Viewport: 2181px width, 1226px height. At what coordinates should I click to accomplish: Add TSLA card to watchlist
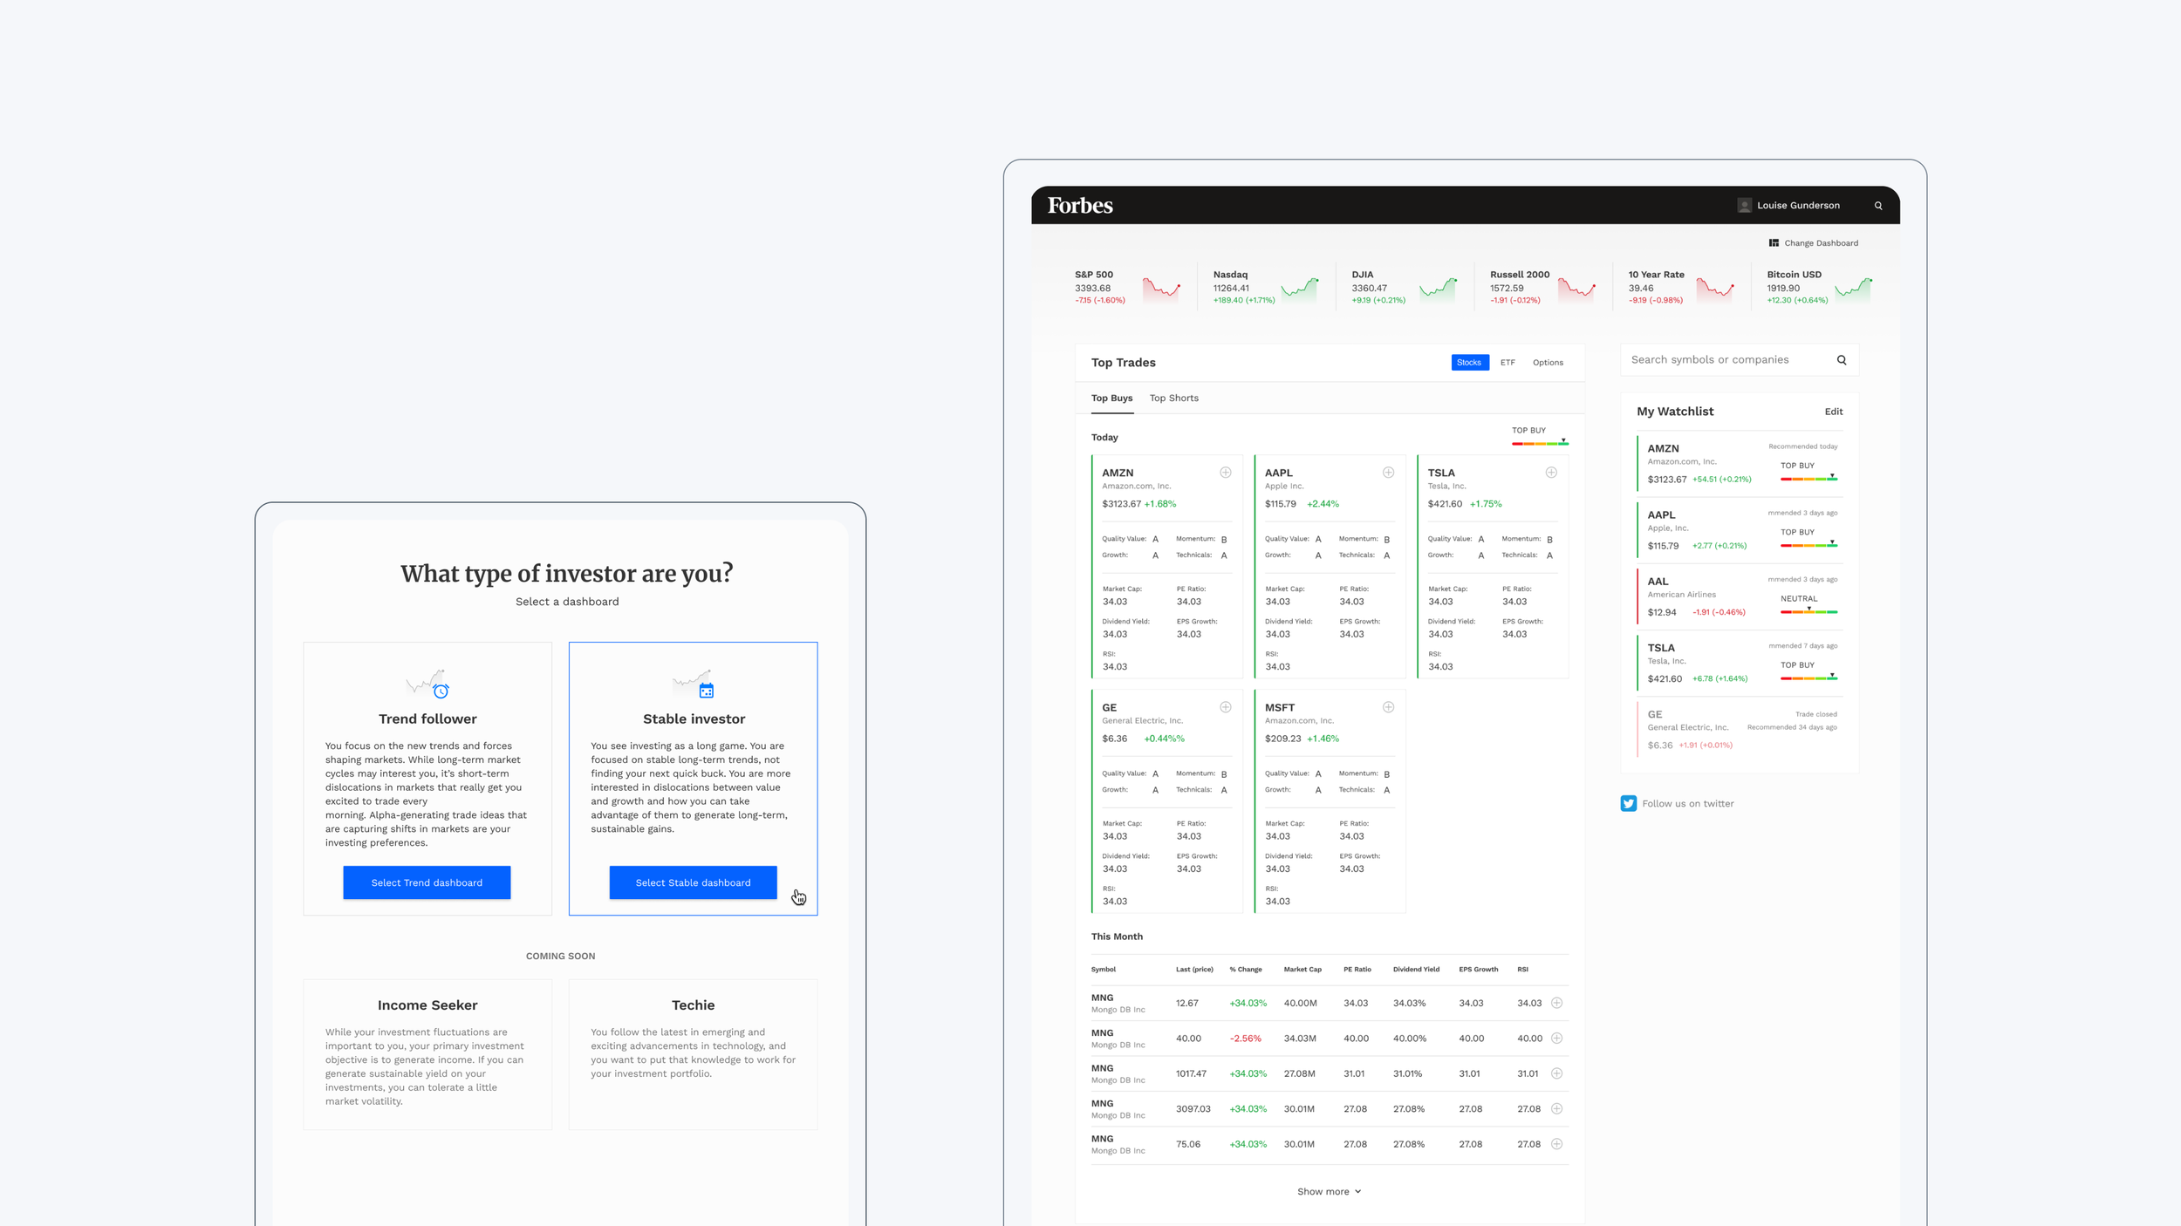(1551, 473)
